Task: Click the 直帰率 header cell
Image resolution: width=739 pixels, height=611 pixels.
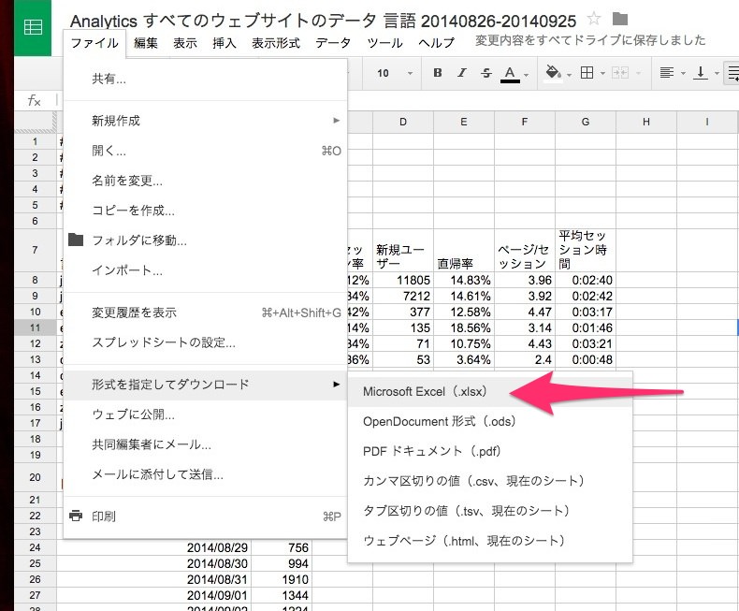Action: [464, 250]
